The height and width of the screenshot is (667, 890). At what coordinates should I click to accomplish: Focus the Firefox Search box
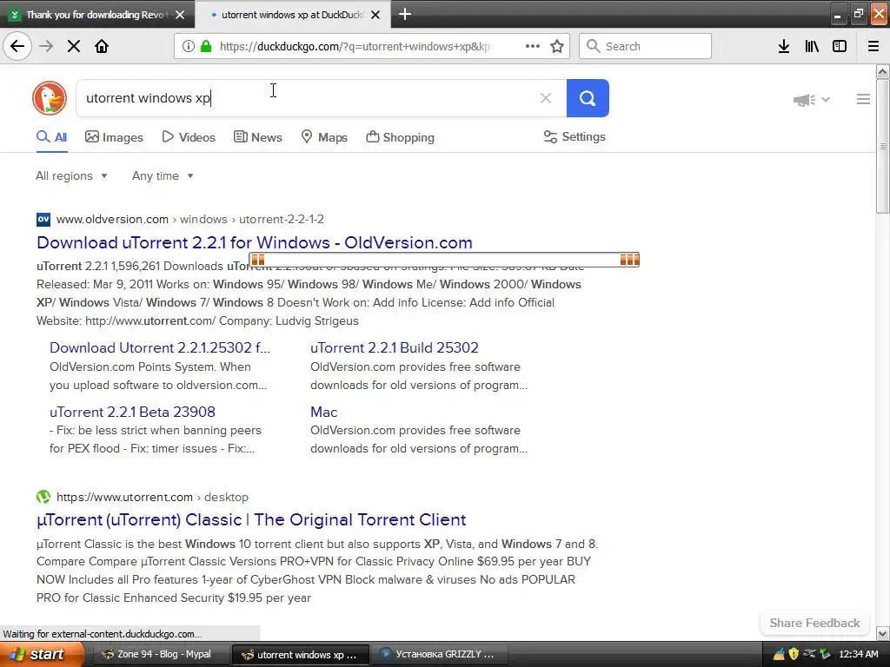click(645, 46)
